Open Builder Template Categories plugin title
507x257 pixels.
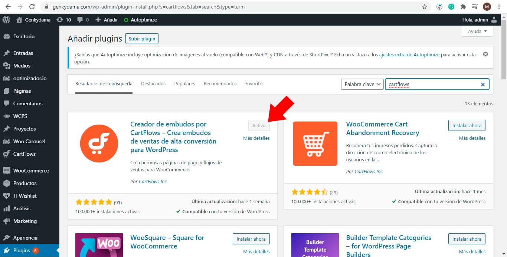[x=389, y=246]
